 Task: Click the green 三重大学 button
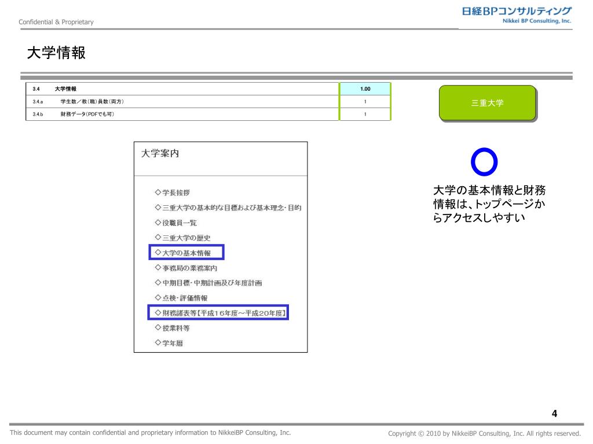488,103
